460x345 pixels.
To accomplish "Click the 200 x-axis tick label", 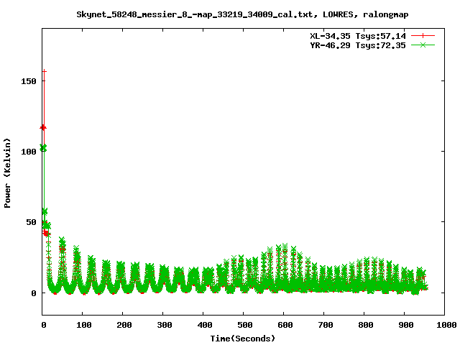I will coord(124,325).
